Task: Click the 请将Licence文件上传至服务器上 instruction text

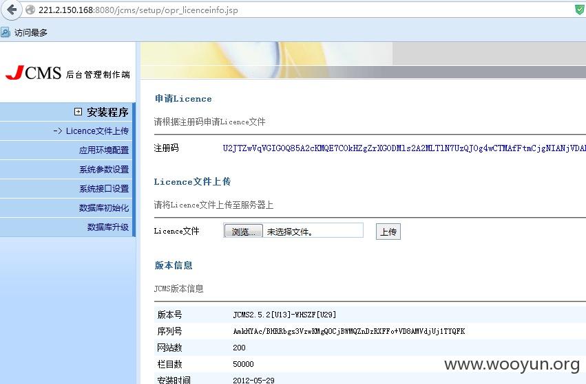Action: [213, 205]
